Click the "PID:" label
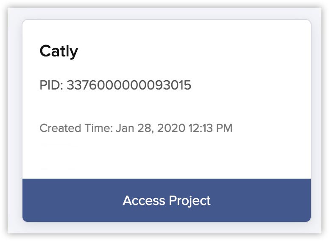The image size is (329, 241). click(x=51, y=85)
